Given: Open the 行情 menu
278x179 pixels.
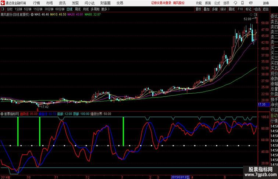Looking at the screenshot, I should pos(36,3).
